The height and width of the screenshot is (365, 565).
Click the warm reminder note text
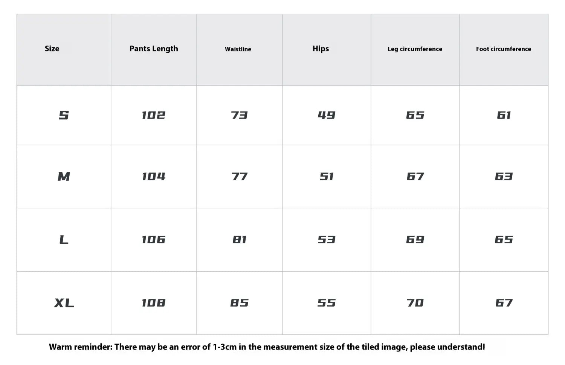[x=267, y=347]
